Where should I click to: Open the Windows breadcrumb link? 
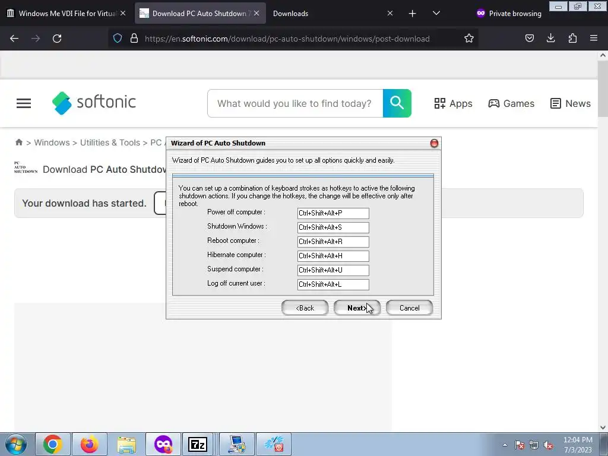coord(52,142)
